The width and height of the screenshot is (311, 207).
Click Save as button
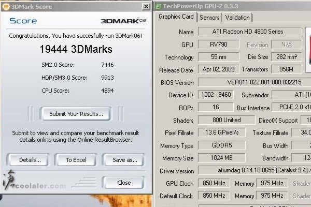point(124,160)
